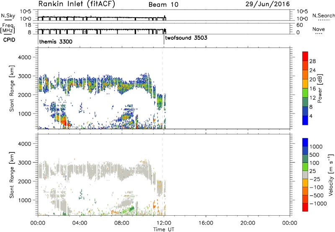335x232 pixels.
Task: Click the '28' power scale value
Action: click(312, 61)
